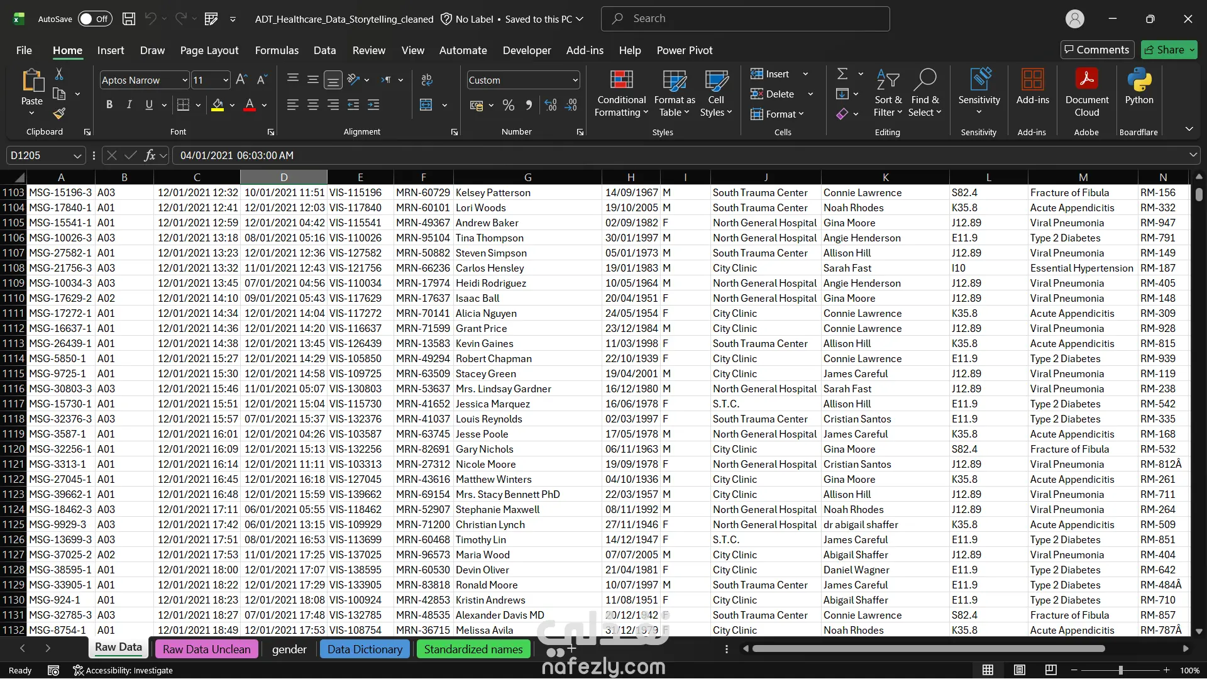Expand the Name Box dropdown
The image size is (1207, 679).
[77, 156]
